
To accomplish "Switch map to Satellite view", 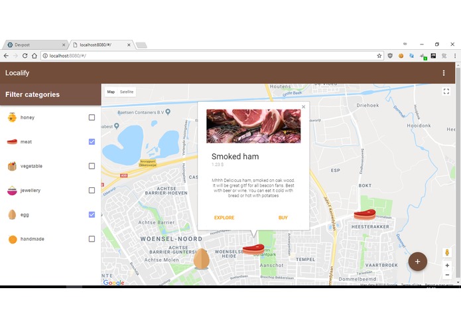I will [x=127, y=92].
